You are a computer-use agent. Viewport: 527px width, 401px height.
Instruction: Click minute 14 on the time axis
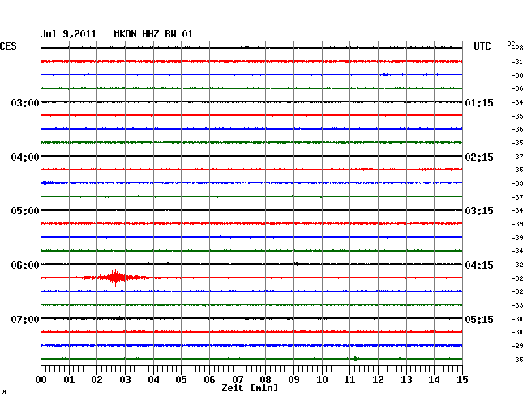[x=434, y=380]
